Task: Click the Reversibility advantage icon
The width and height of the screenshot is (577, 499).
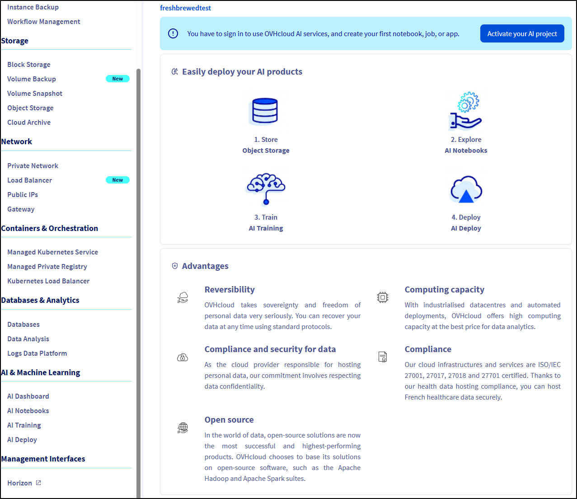Action: pyautogui.click(x=183, y=297)
